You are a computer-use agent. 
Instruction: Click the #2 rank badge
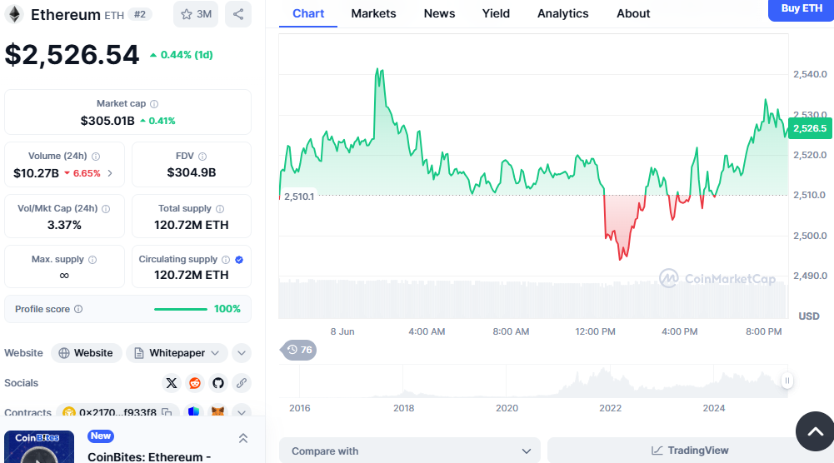pyautogui.click(x=140, y=14)
